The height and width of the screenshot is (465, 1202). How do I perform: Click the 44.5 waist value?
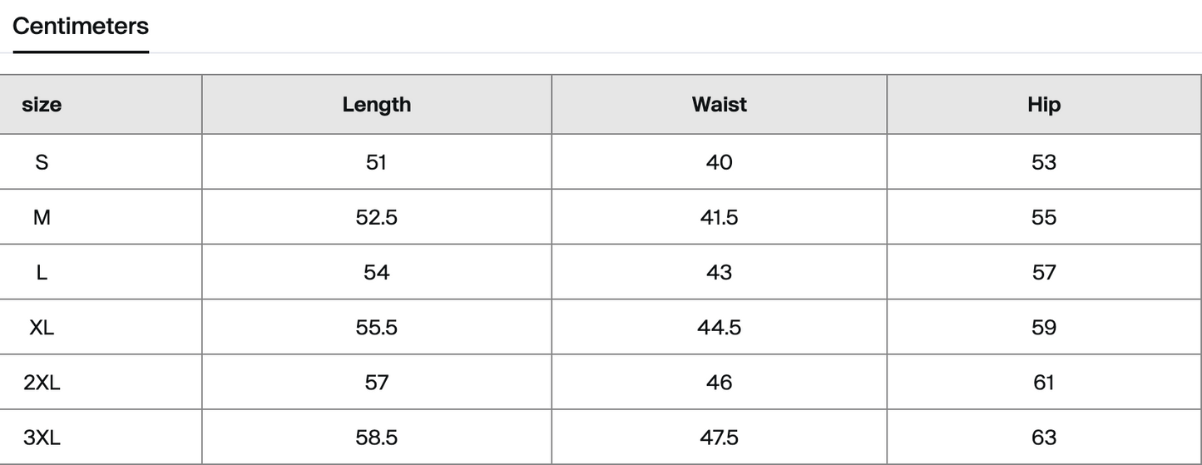coord(719,328)
